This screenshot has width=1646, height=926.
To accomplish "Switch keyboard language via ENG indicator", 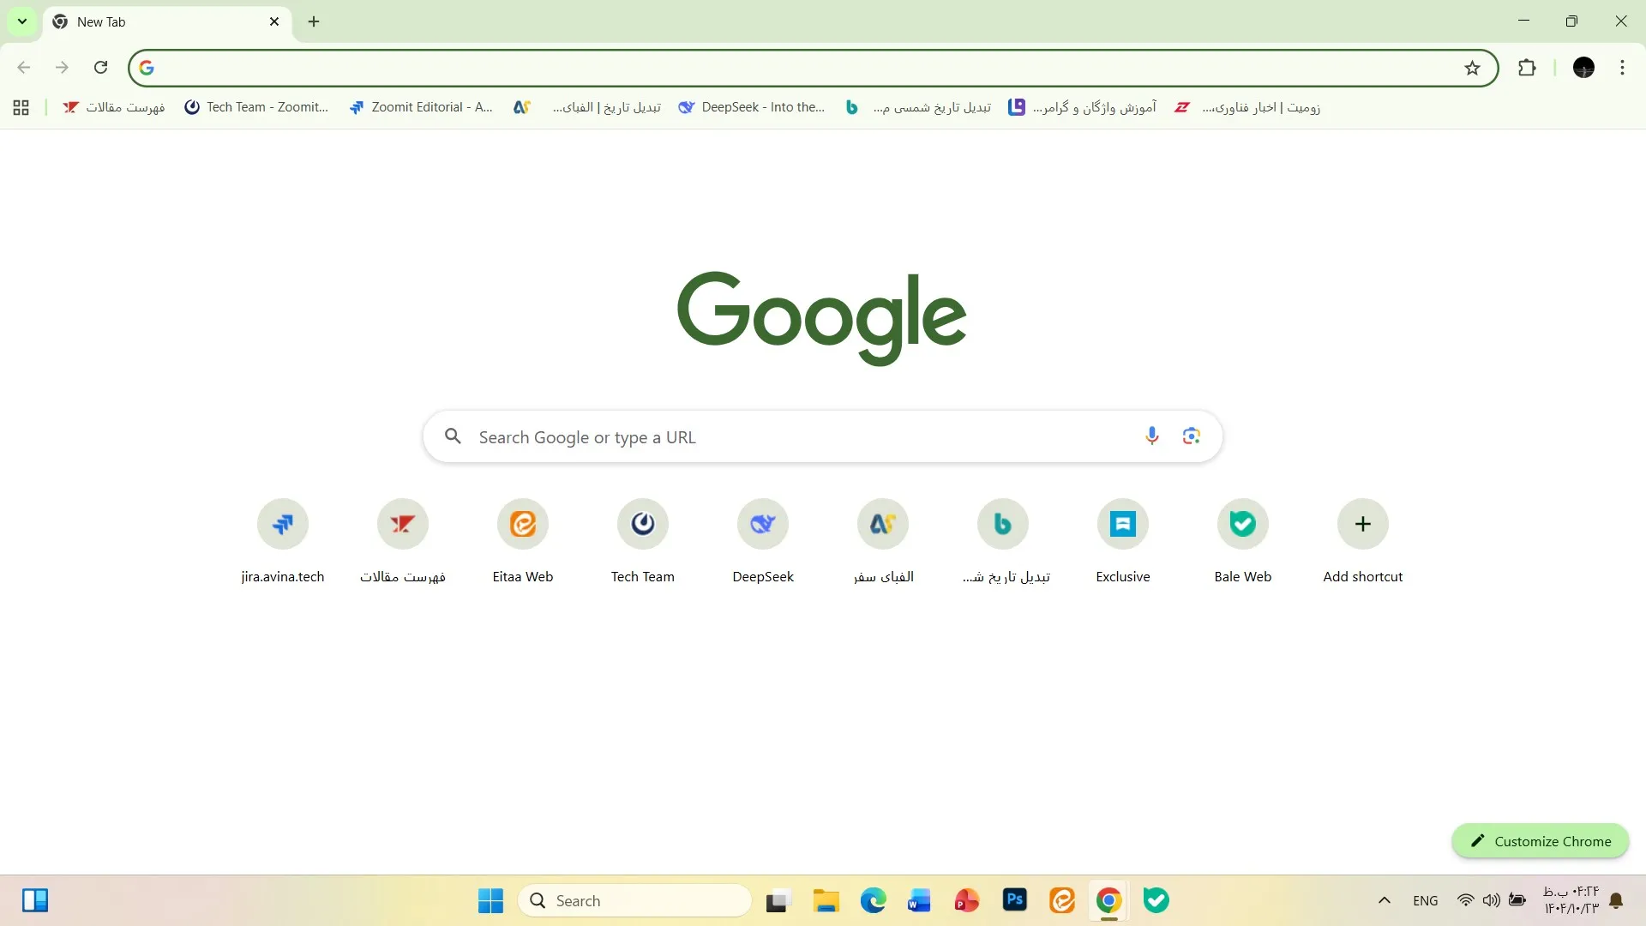I will [x=1425, y=900].
